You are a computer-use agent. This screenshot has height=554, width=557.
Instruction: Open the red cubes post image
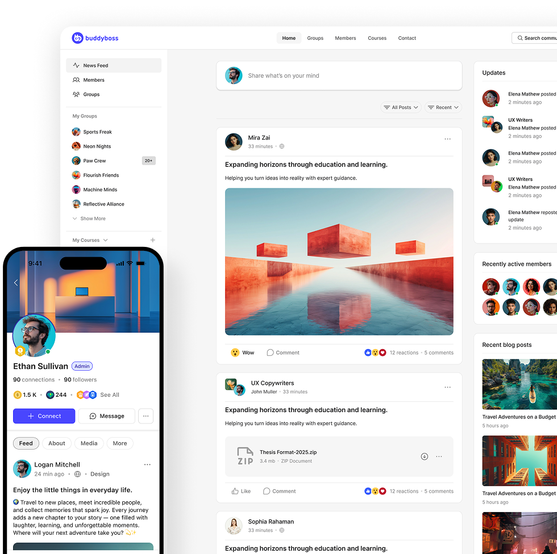pyautogui.click(x=339, y=262)
